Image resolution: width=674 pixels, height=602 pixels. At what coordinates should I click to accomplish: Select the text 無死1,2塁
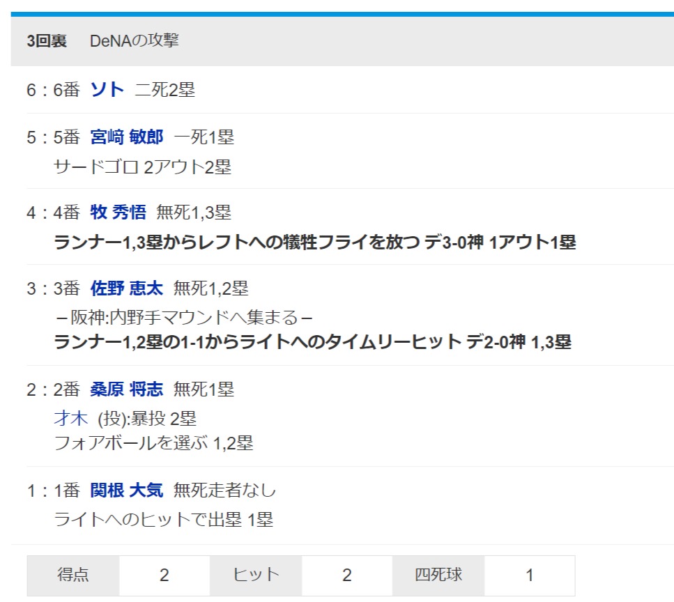(211, 288)
